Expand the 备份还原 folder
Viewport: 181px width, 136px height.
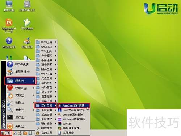point(46,60)
